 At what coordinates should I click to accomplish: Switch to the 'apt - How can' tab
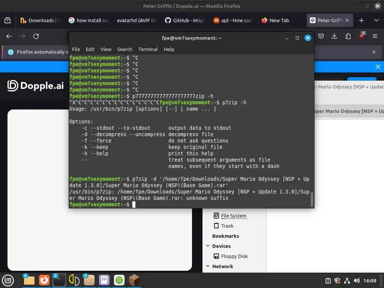pyautogui.click(x=232, y=20)
